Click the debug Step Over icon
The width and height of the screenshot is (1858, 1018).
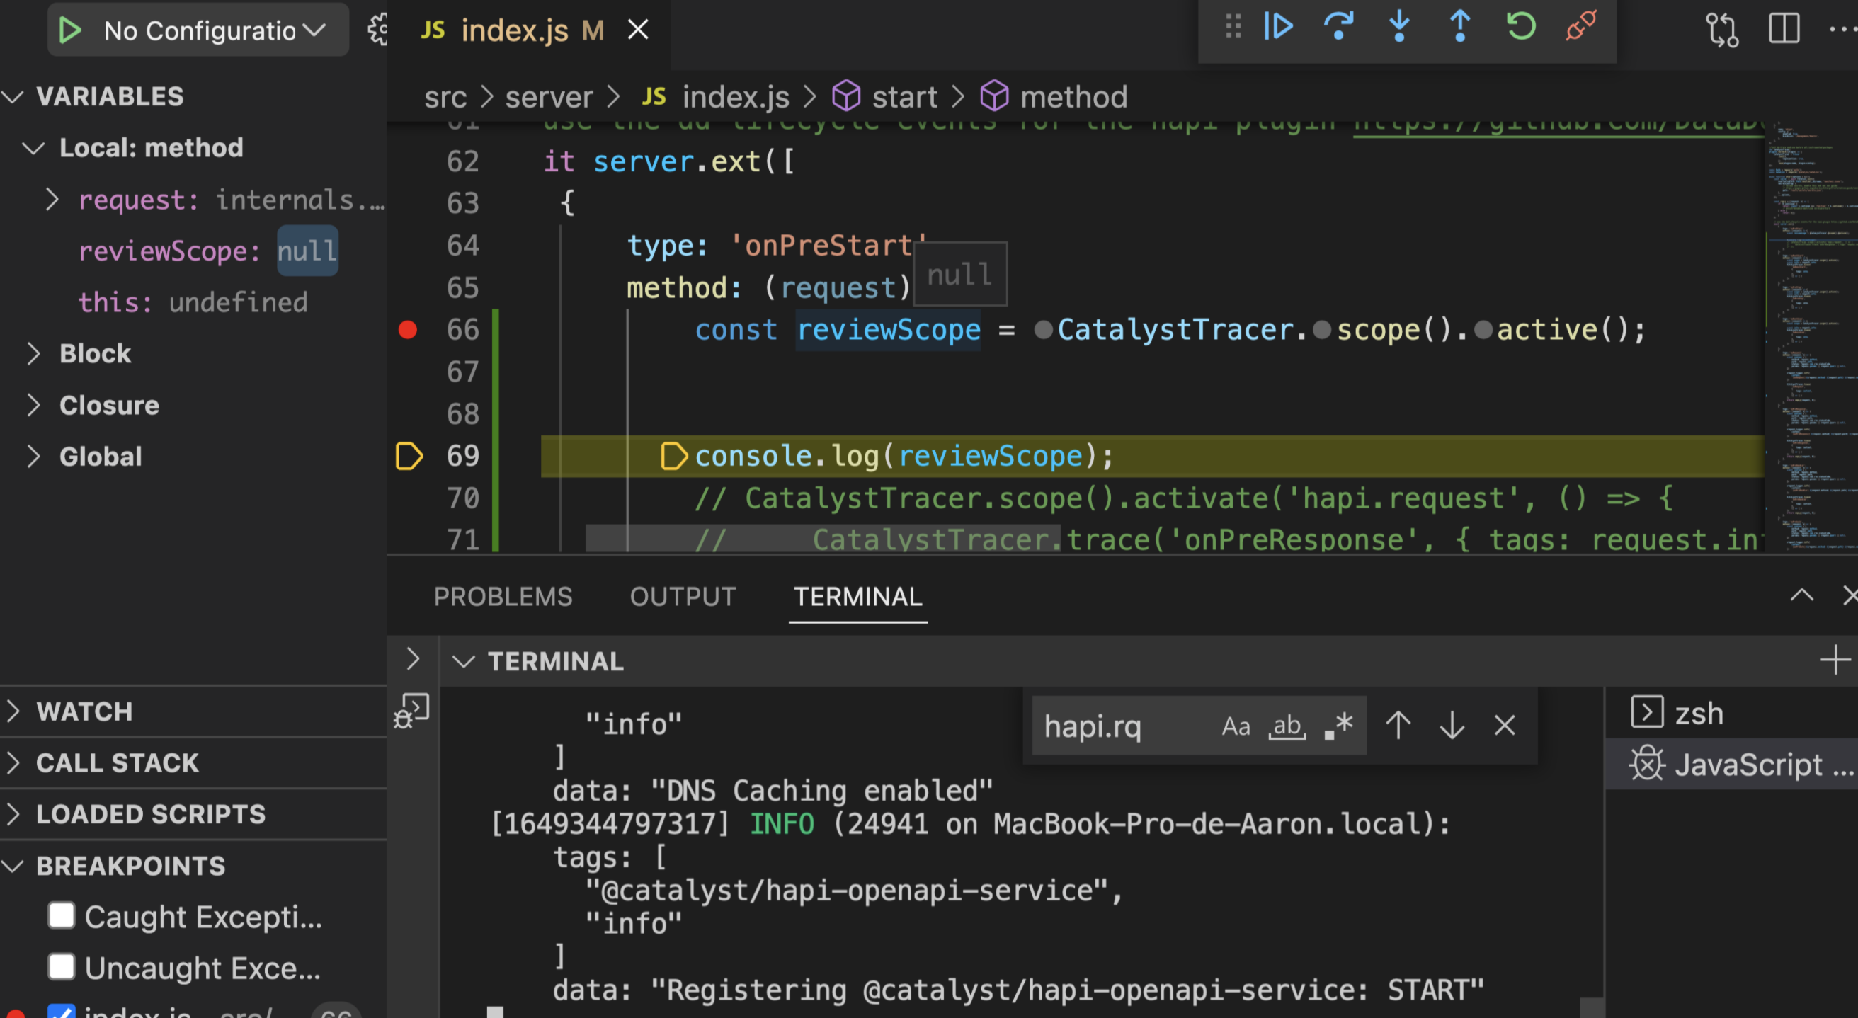(1339, 28)
